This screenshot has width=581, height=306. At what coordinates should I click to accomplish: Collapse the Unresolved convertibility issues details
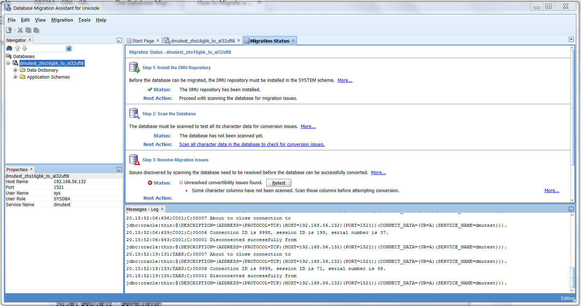point(181,183)
